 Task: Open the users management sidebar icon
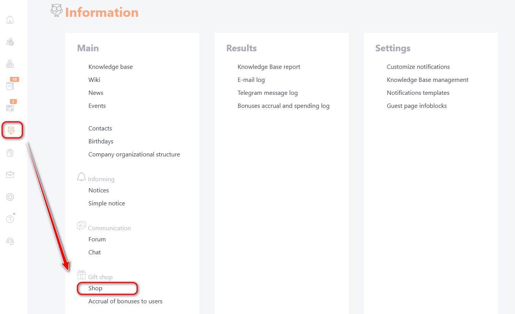click(10, 42)
